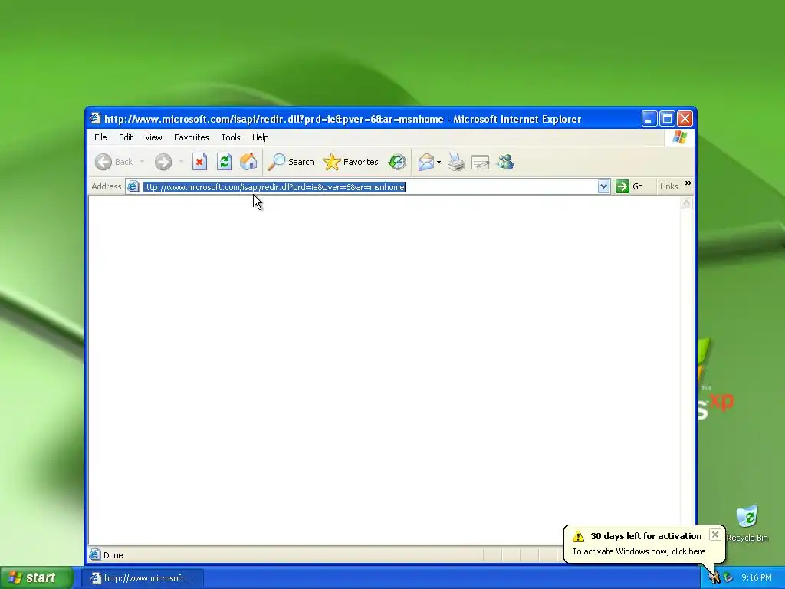Screen dimensions: 785x589
Task: Open the Messenger people icon
Action: (505, 162)
